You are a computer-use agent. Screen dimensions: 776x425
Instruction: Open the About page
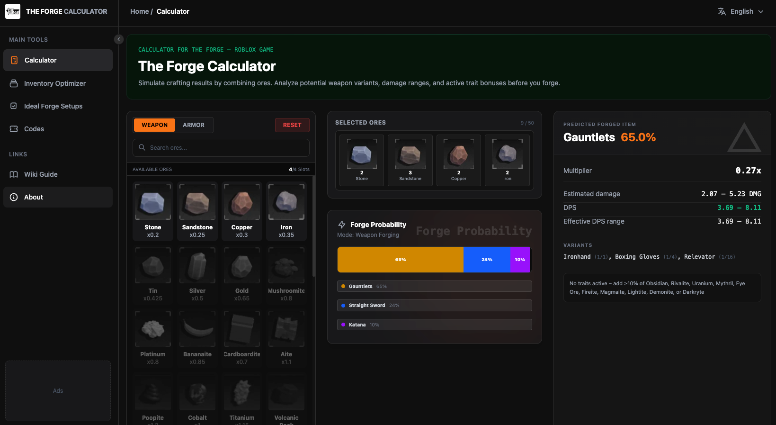pyautogui.click(x=58, y=197)
